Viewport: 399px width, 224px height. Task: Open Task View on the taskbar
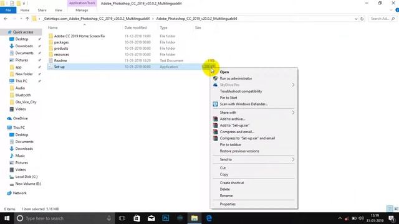122,218
